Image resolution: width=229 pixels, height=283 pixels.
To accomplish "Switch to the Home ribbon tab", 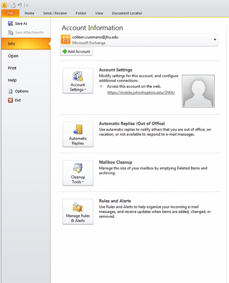I will [x=29, y=13].
